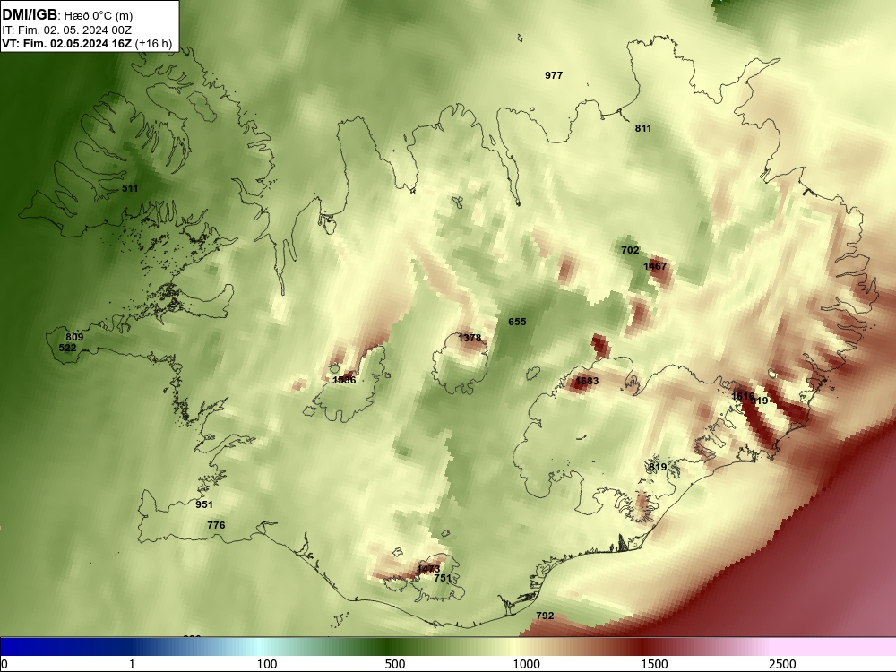Click the map value 1616
The height and width of the screenshot is (672, 896).
(x=743, y=396)
